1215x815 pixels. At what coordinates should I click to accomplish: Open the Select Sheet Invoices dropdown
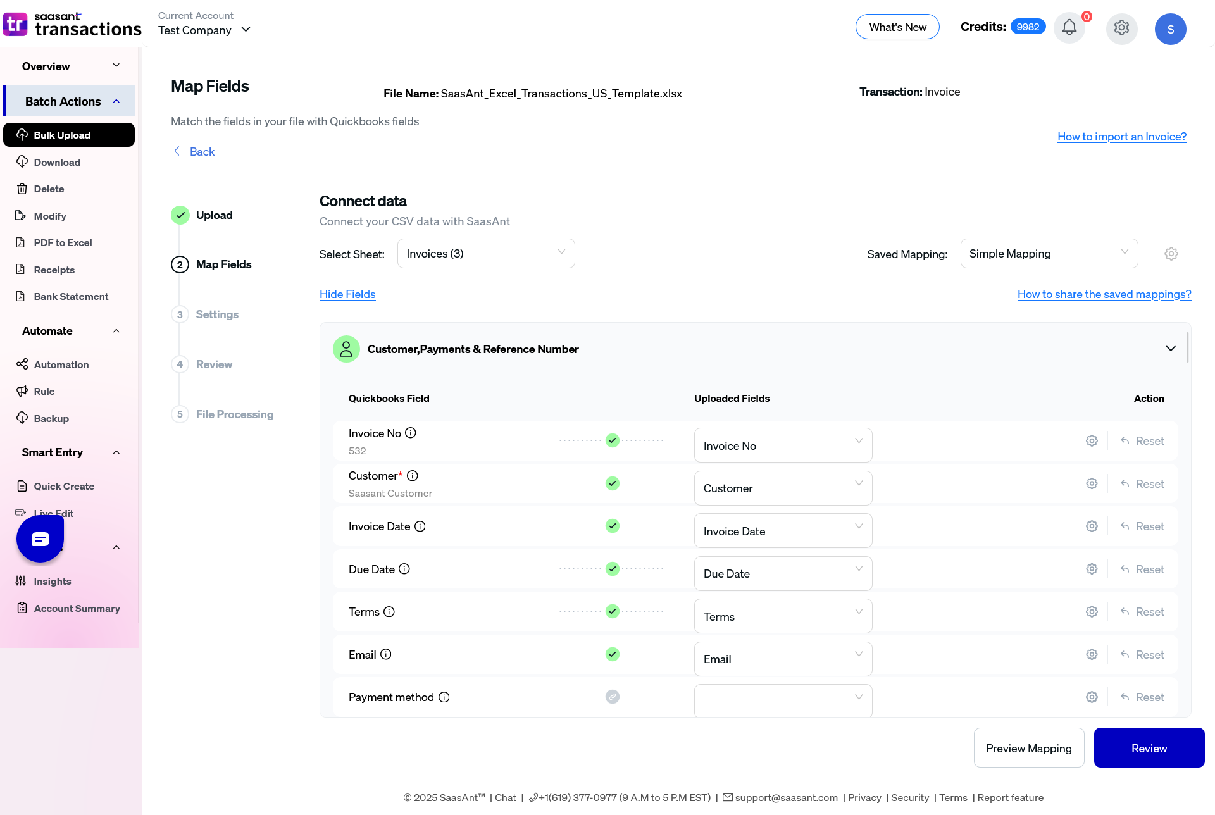click(485, 254)
